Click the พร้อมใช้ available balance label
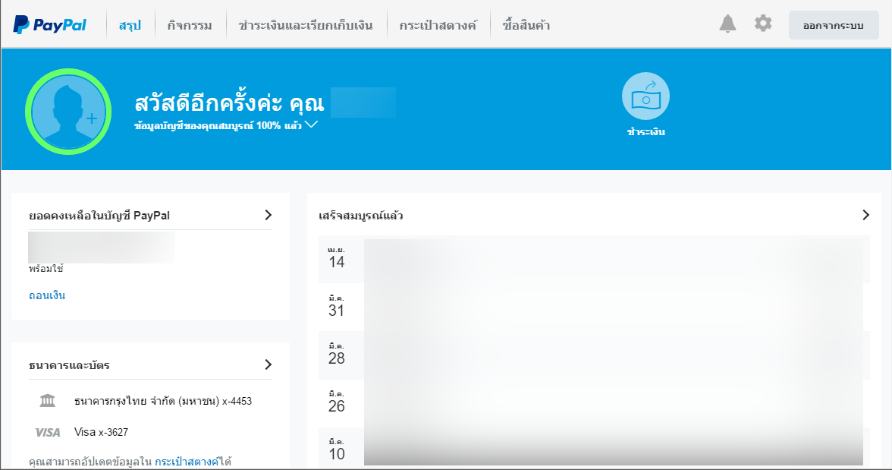Viewport: 892px width, 470px height. [46, 268]
